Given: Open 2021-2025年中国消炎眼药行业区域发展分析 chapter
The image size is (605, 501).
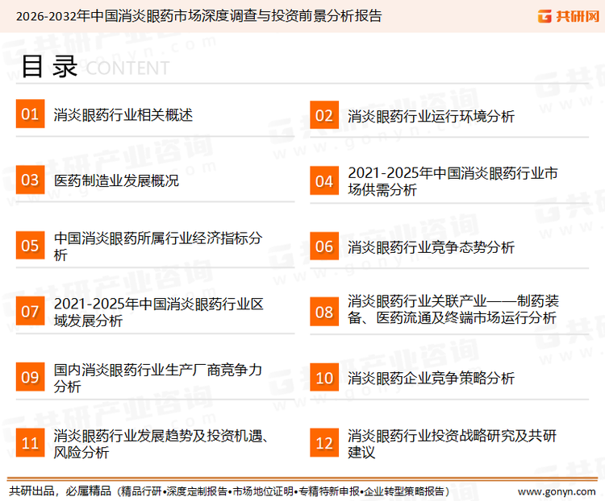Looking at the screenshot, I should click(x=158, y=312).
